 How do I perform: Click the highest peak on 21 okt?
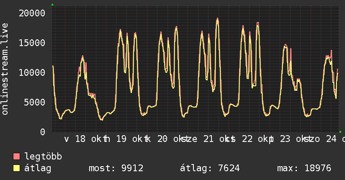(217, 18)
